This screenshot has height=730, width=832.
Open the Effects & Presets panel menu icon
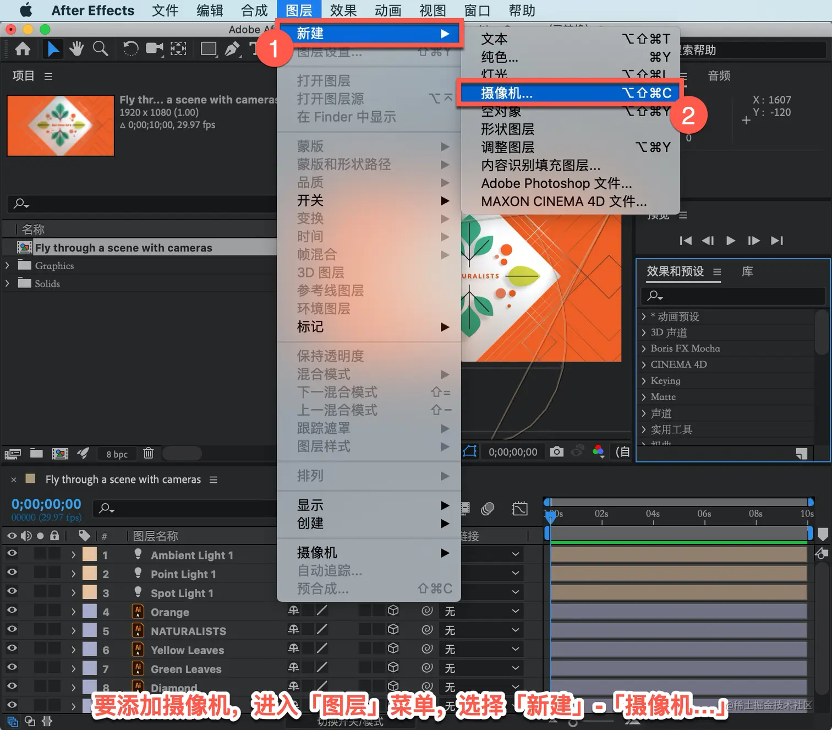[717, 272]
